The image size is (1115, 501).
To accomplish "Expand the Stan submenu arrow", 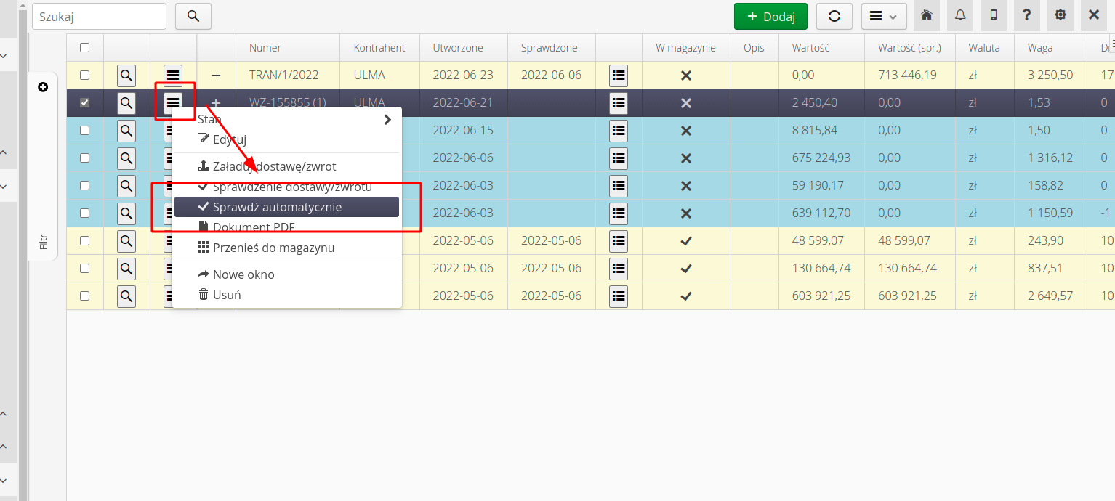I will (387, 119).
